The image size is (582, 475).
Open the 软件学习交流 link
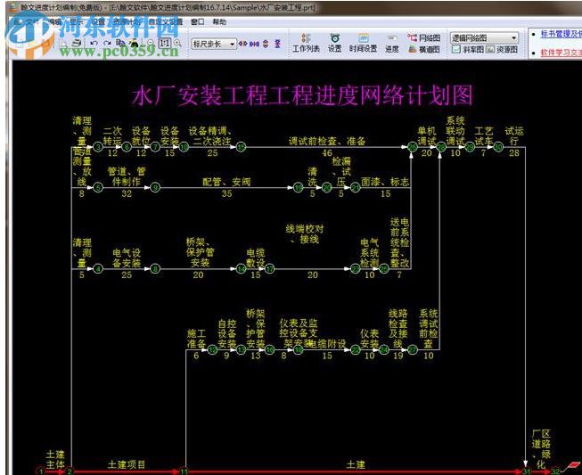click(561, 53)
